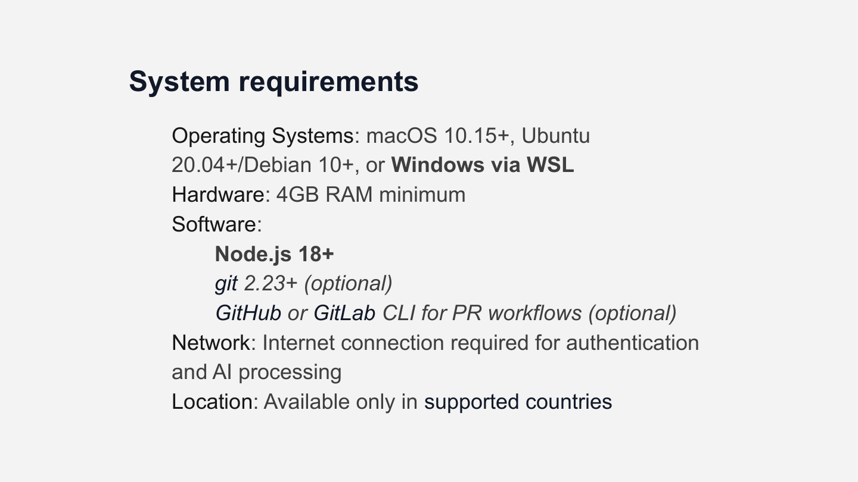
Task: Click the bold Node.js 18+ text
Action: point(275,254)
